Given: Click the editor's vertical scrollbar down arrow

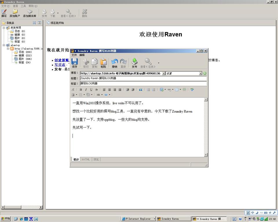Looking at the screenshot, I should click(206, 155).
